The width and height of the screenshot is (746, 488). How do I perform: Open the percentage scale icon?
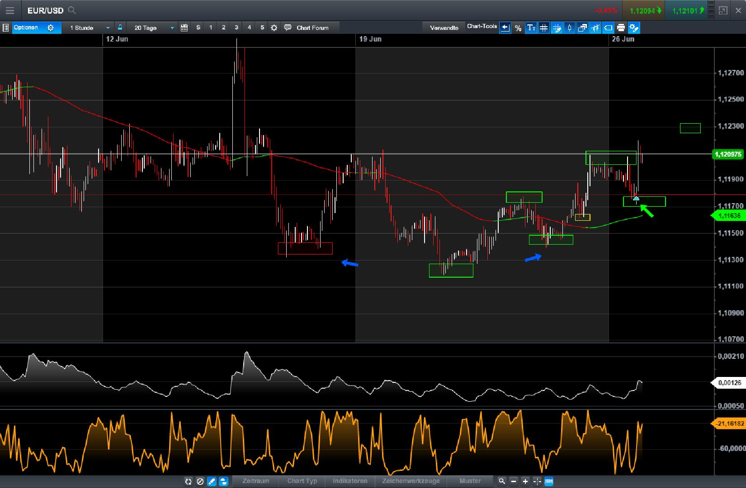[x=518, y=28]
